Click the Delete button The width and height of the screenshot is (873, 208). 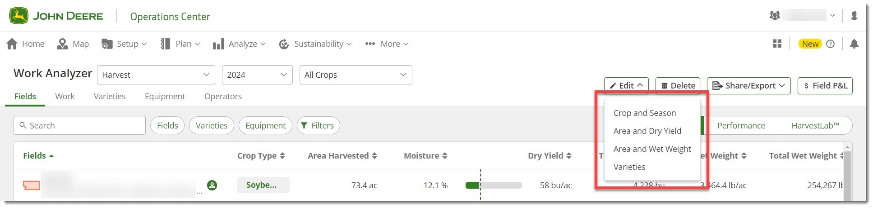click(x=678, y=85)
